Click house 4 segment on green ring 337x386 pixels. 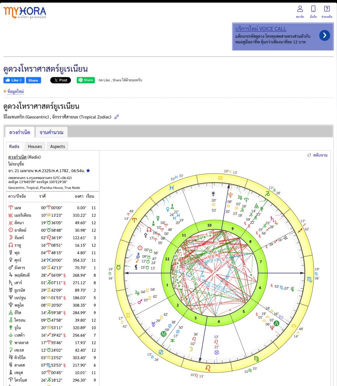coord(219,321)
